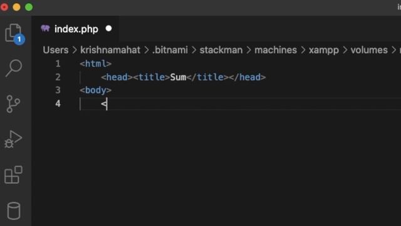This screenshot has height=226, width=401.
Task: Open the Run and Debug view
Action: coord(13,139)
